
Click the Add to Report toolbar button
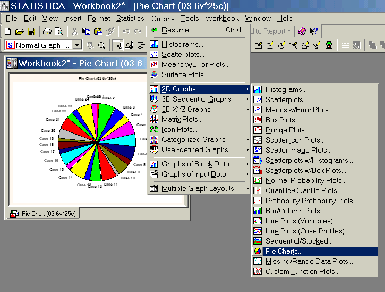(x=271, y=31)
